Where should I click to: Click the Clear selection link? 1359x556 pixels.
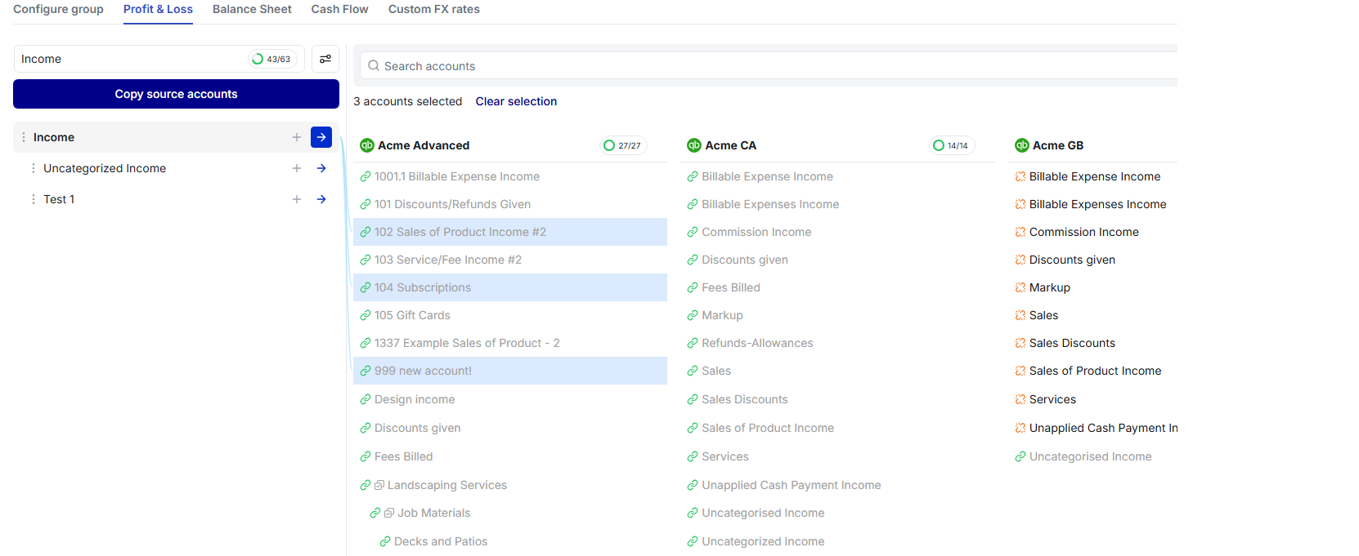point(516,101)
